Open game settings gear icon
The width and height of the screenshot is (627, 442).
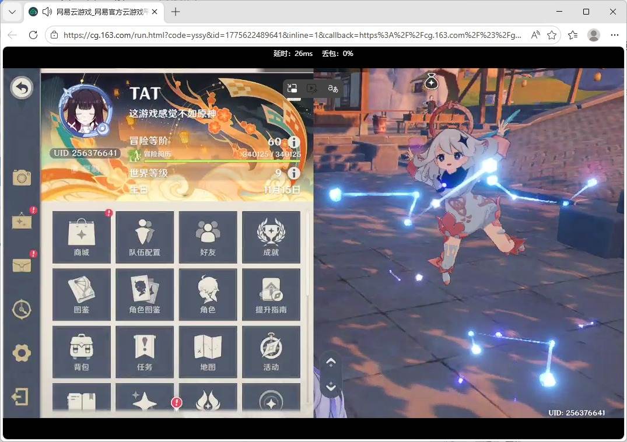22,353
